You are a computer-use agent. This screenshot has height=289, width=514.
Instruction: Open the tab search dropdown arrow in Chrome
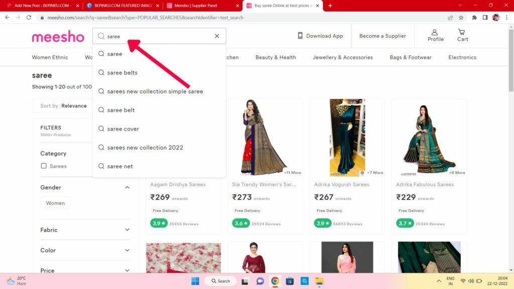460,5
